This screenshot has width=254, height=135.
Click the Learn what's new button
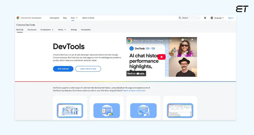88,69
